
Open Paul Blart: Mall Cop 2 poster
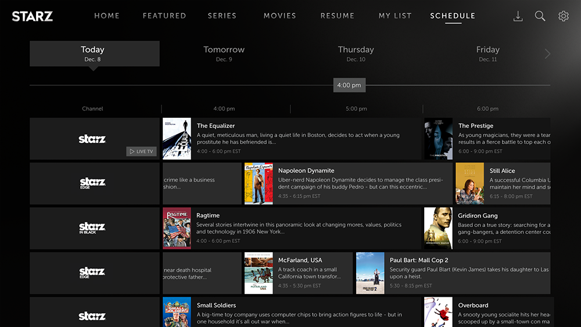pyautogui.click(x=370, y=274)
